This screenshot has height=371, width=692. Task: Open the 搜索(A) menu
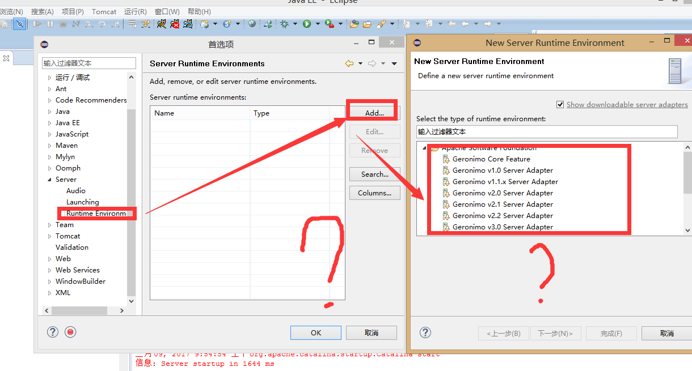tap(43, 11)
